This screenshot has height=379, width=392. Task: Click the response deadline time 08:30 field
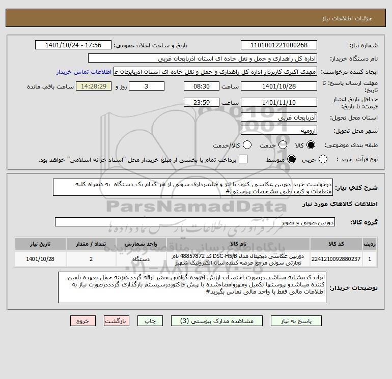click(202, 86)
